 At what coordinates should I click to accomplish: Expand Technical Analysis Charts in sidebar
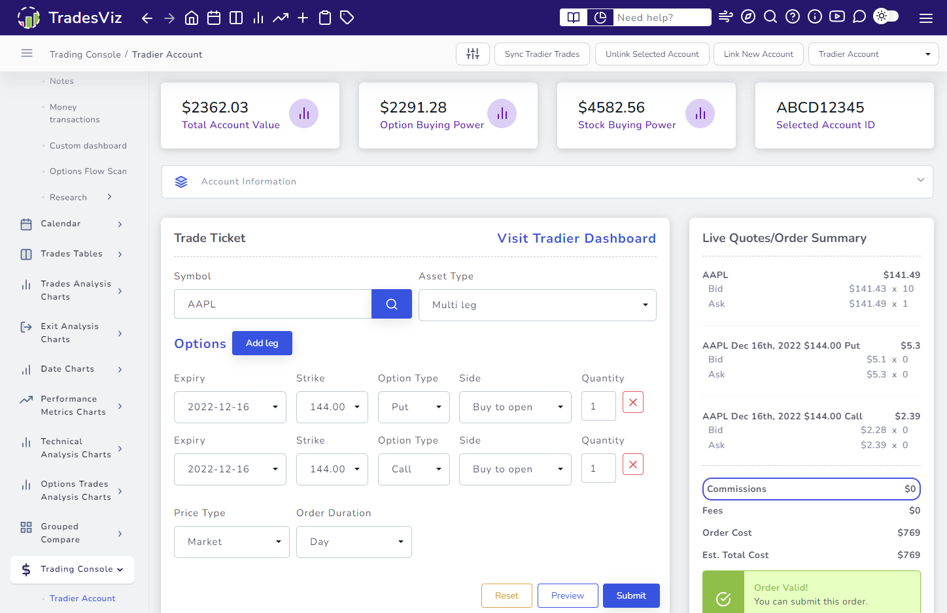[x=72, y=448]
